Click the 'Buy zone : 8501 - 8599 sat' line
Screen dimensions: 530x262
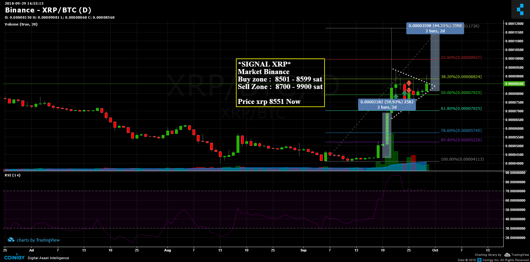tap(280, 79)
